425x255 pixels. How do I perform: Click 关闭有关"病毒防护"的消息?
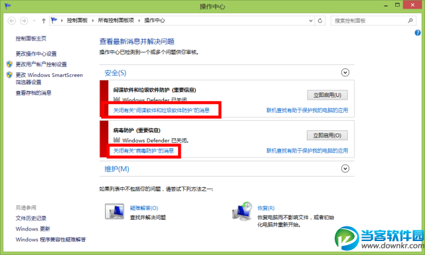point(143,151)
